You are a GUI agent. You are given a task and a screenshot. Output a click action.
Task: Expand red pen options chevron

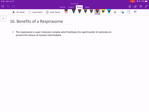(99, 14)
